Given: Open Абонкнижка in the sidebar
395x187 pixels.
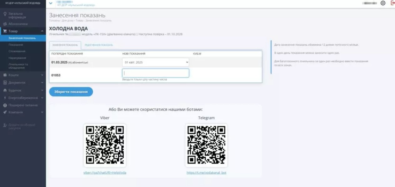Looking at the screenshot, I should [x=18, y=24].
